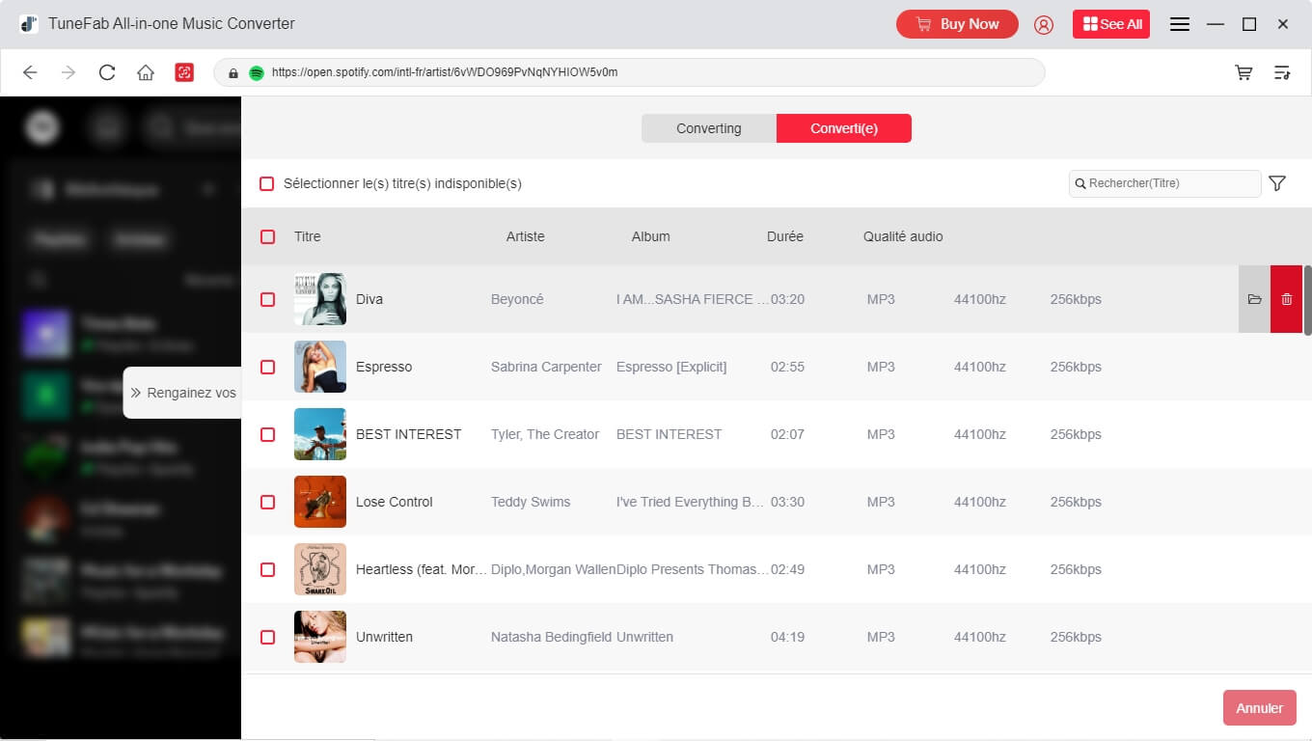Click the Annuler button
This screenshot has width=1312, height=741.
point(1259,707)
